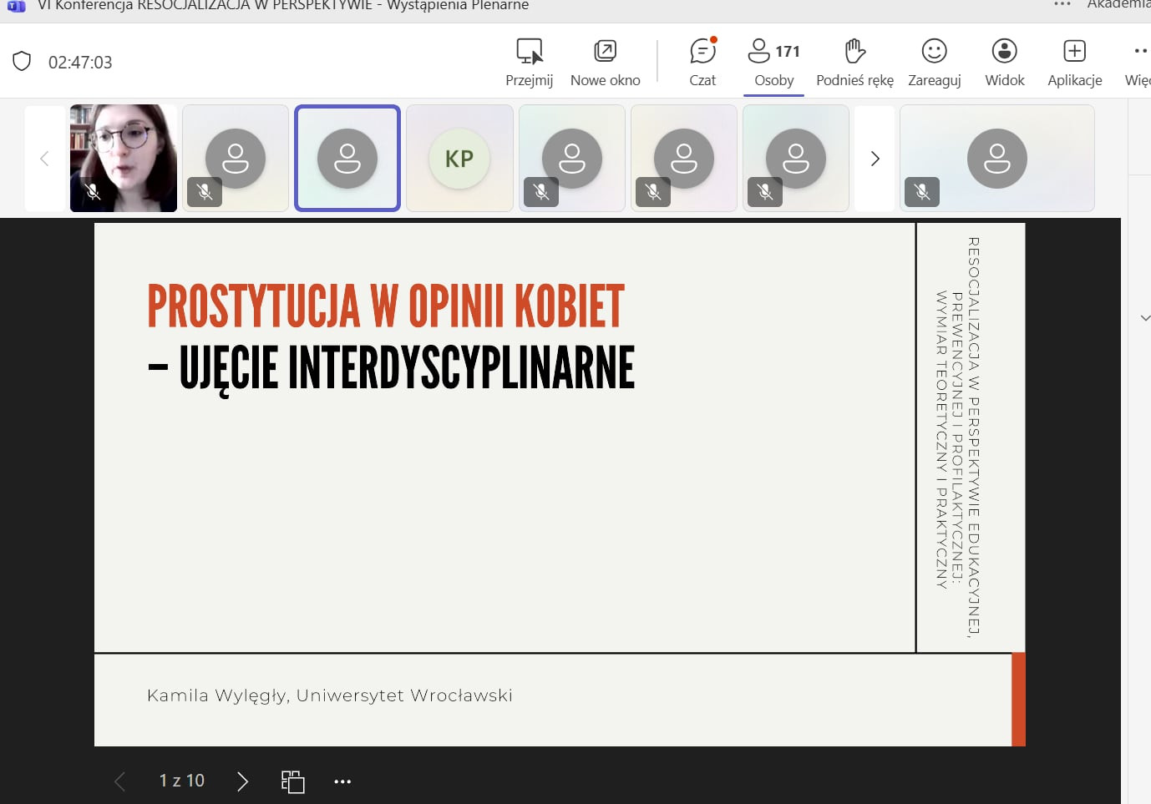Select the highlighted active participant tile

[347, 159]
